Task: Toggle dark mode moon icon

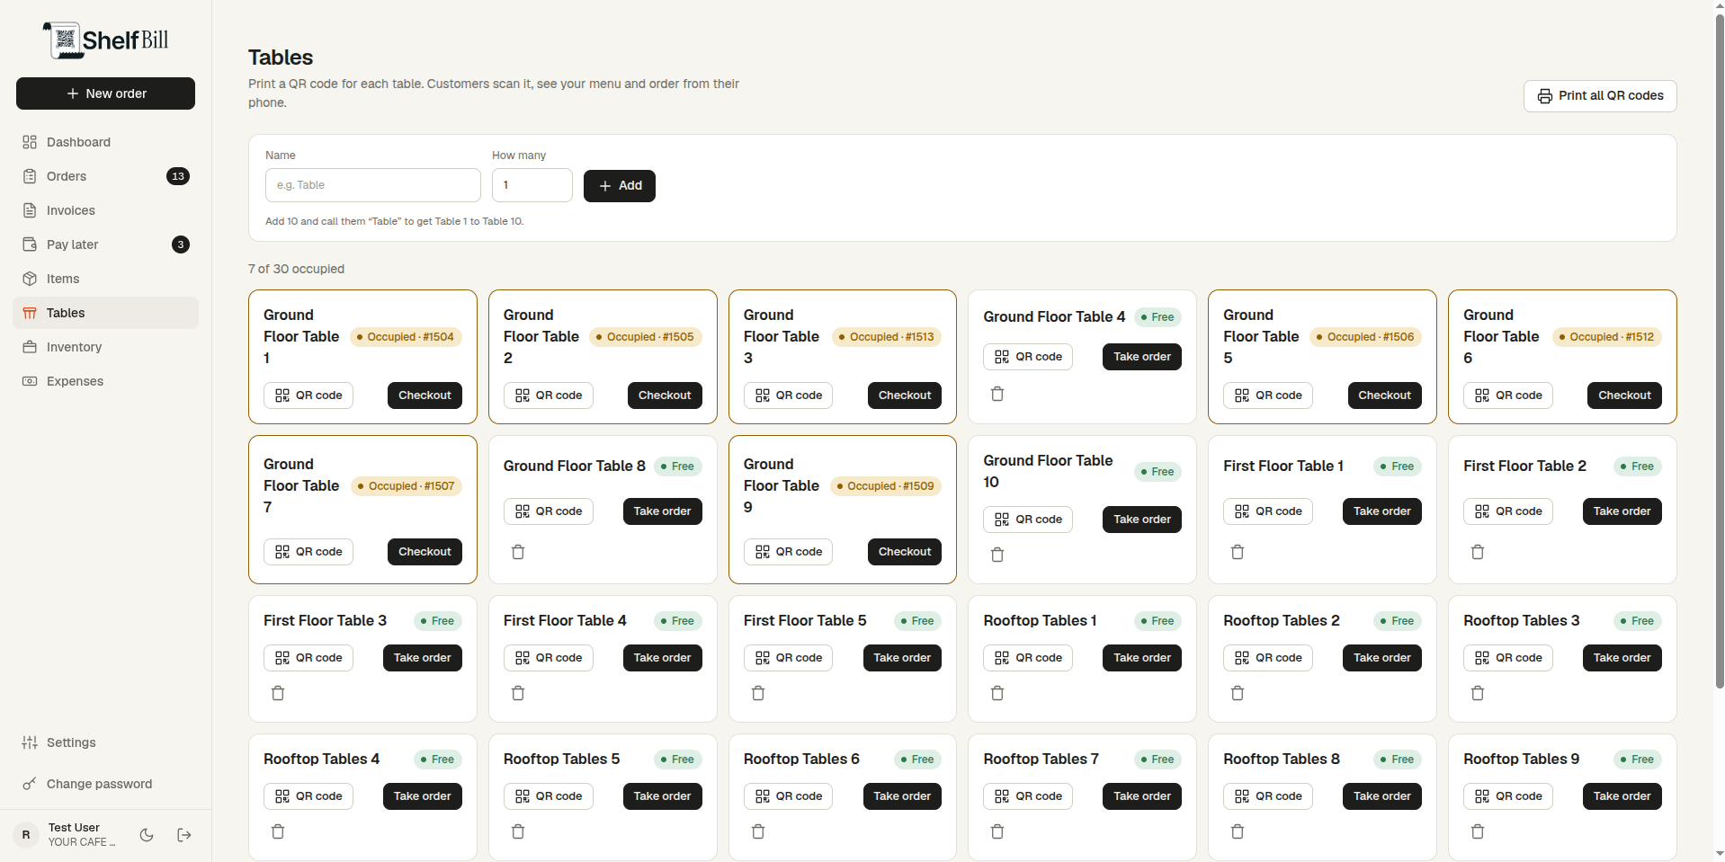Action: tap(147, 835)
